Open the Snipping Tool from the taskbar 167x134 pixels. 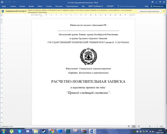[x=76, y=131]
